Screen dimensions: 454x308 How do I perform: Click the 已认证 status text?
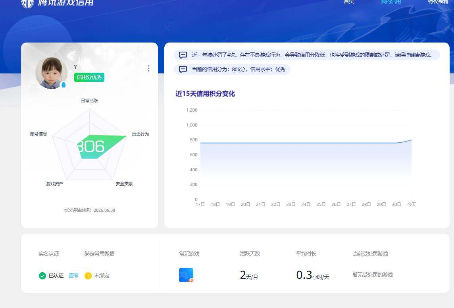(56, 275)
